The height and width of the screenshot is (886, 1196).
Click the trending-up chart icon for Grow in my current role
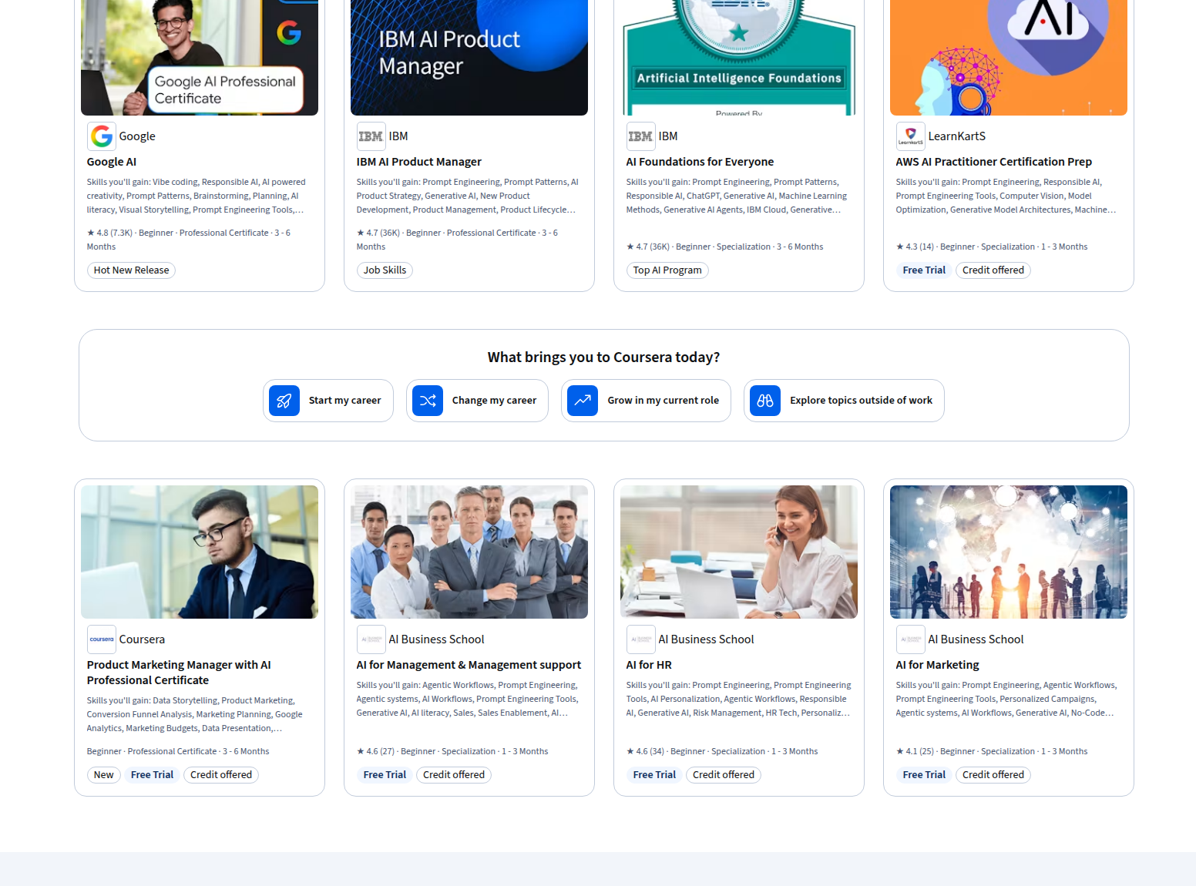coord(583,401)
